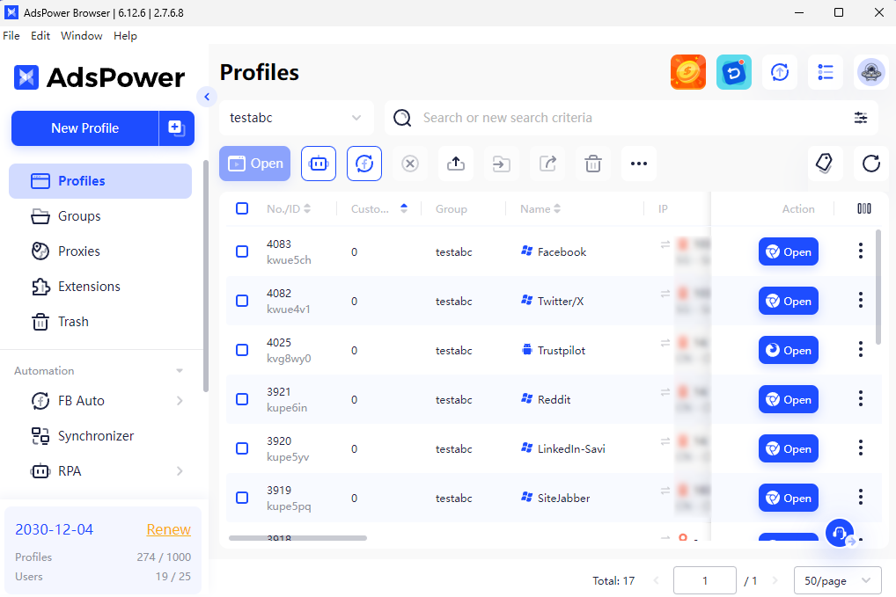Open the user avatar menu
This screenshot has height=597, width=896.
coord(870,72)
